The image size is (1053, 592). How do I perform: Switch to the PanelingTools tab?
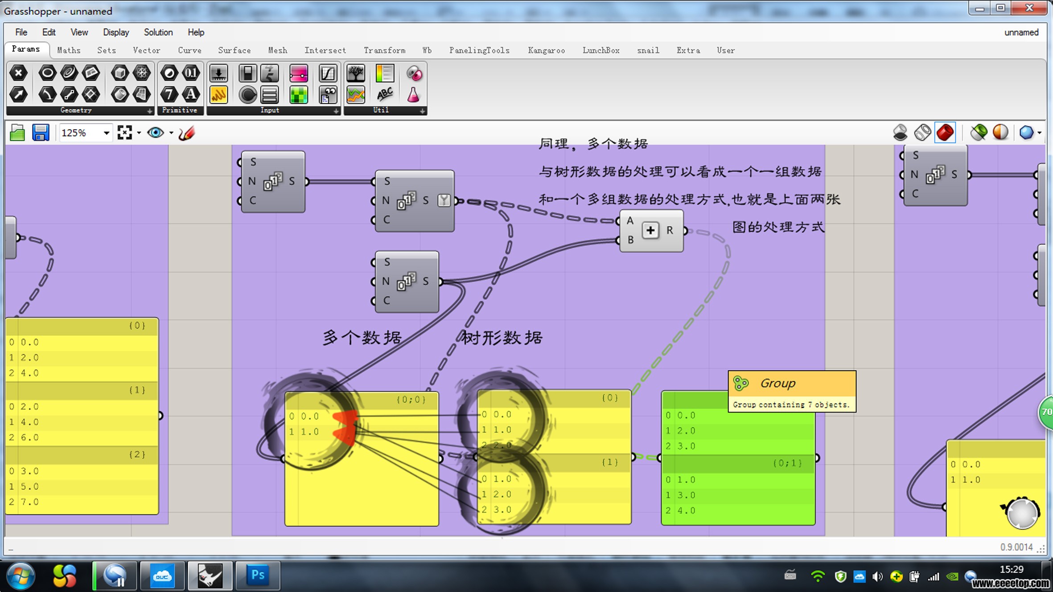pyautogui.click(x=479, y=50)
